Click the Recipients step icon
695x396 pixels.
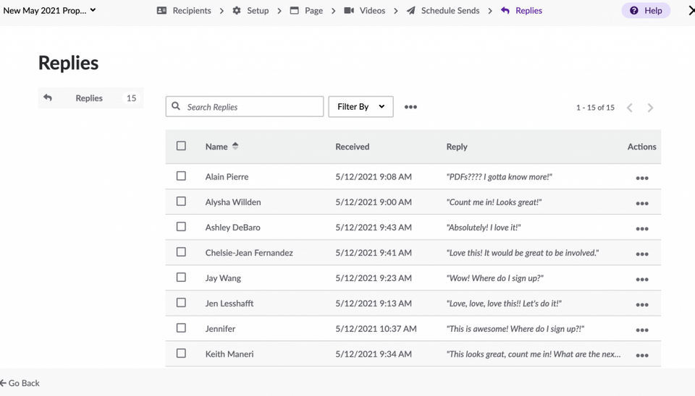pos(161,11)
